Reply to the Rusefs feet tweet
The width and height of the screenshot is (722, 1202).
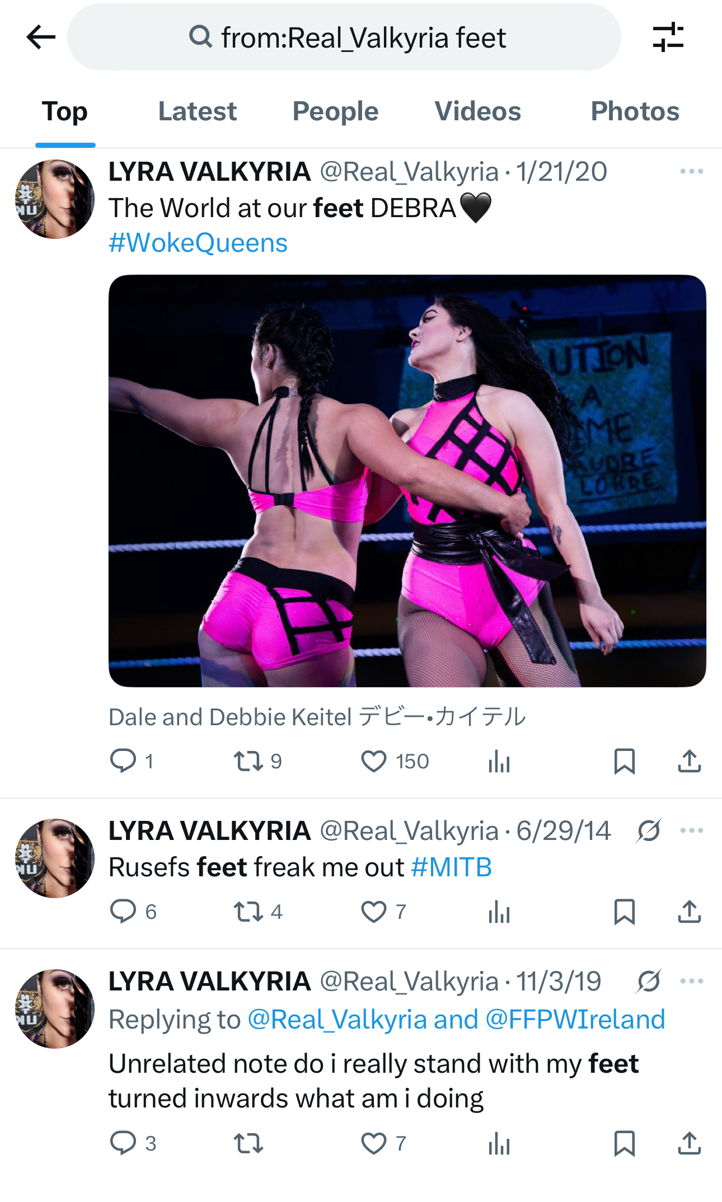133,912
